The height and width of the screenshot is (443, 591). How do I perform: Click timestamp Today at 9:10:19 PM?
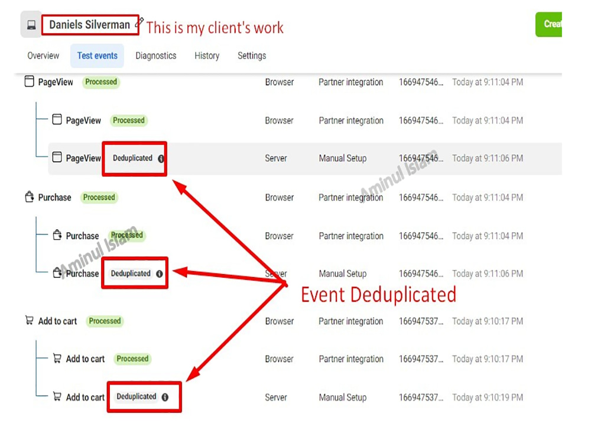[x=488, y=398]
